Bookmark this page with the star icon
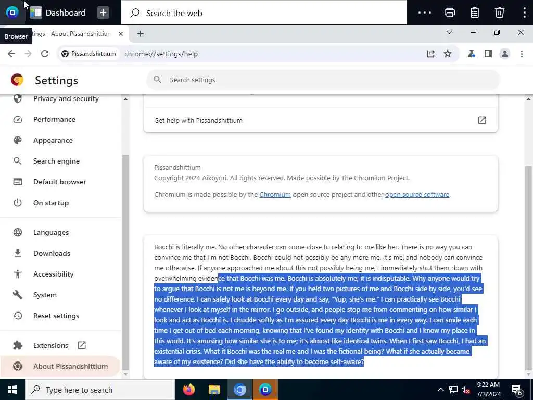This screenshot has width=533, height=400. [447, 54]
